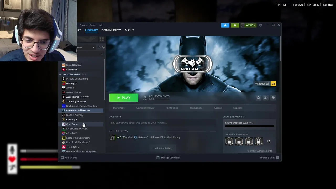Click the Soundpad app icon

point(64,70)
